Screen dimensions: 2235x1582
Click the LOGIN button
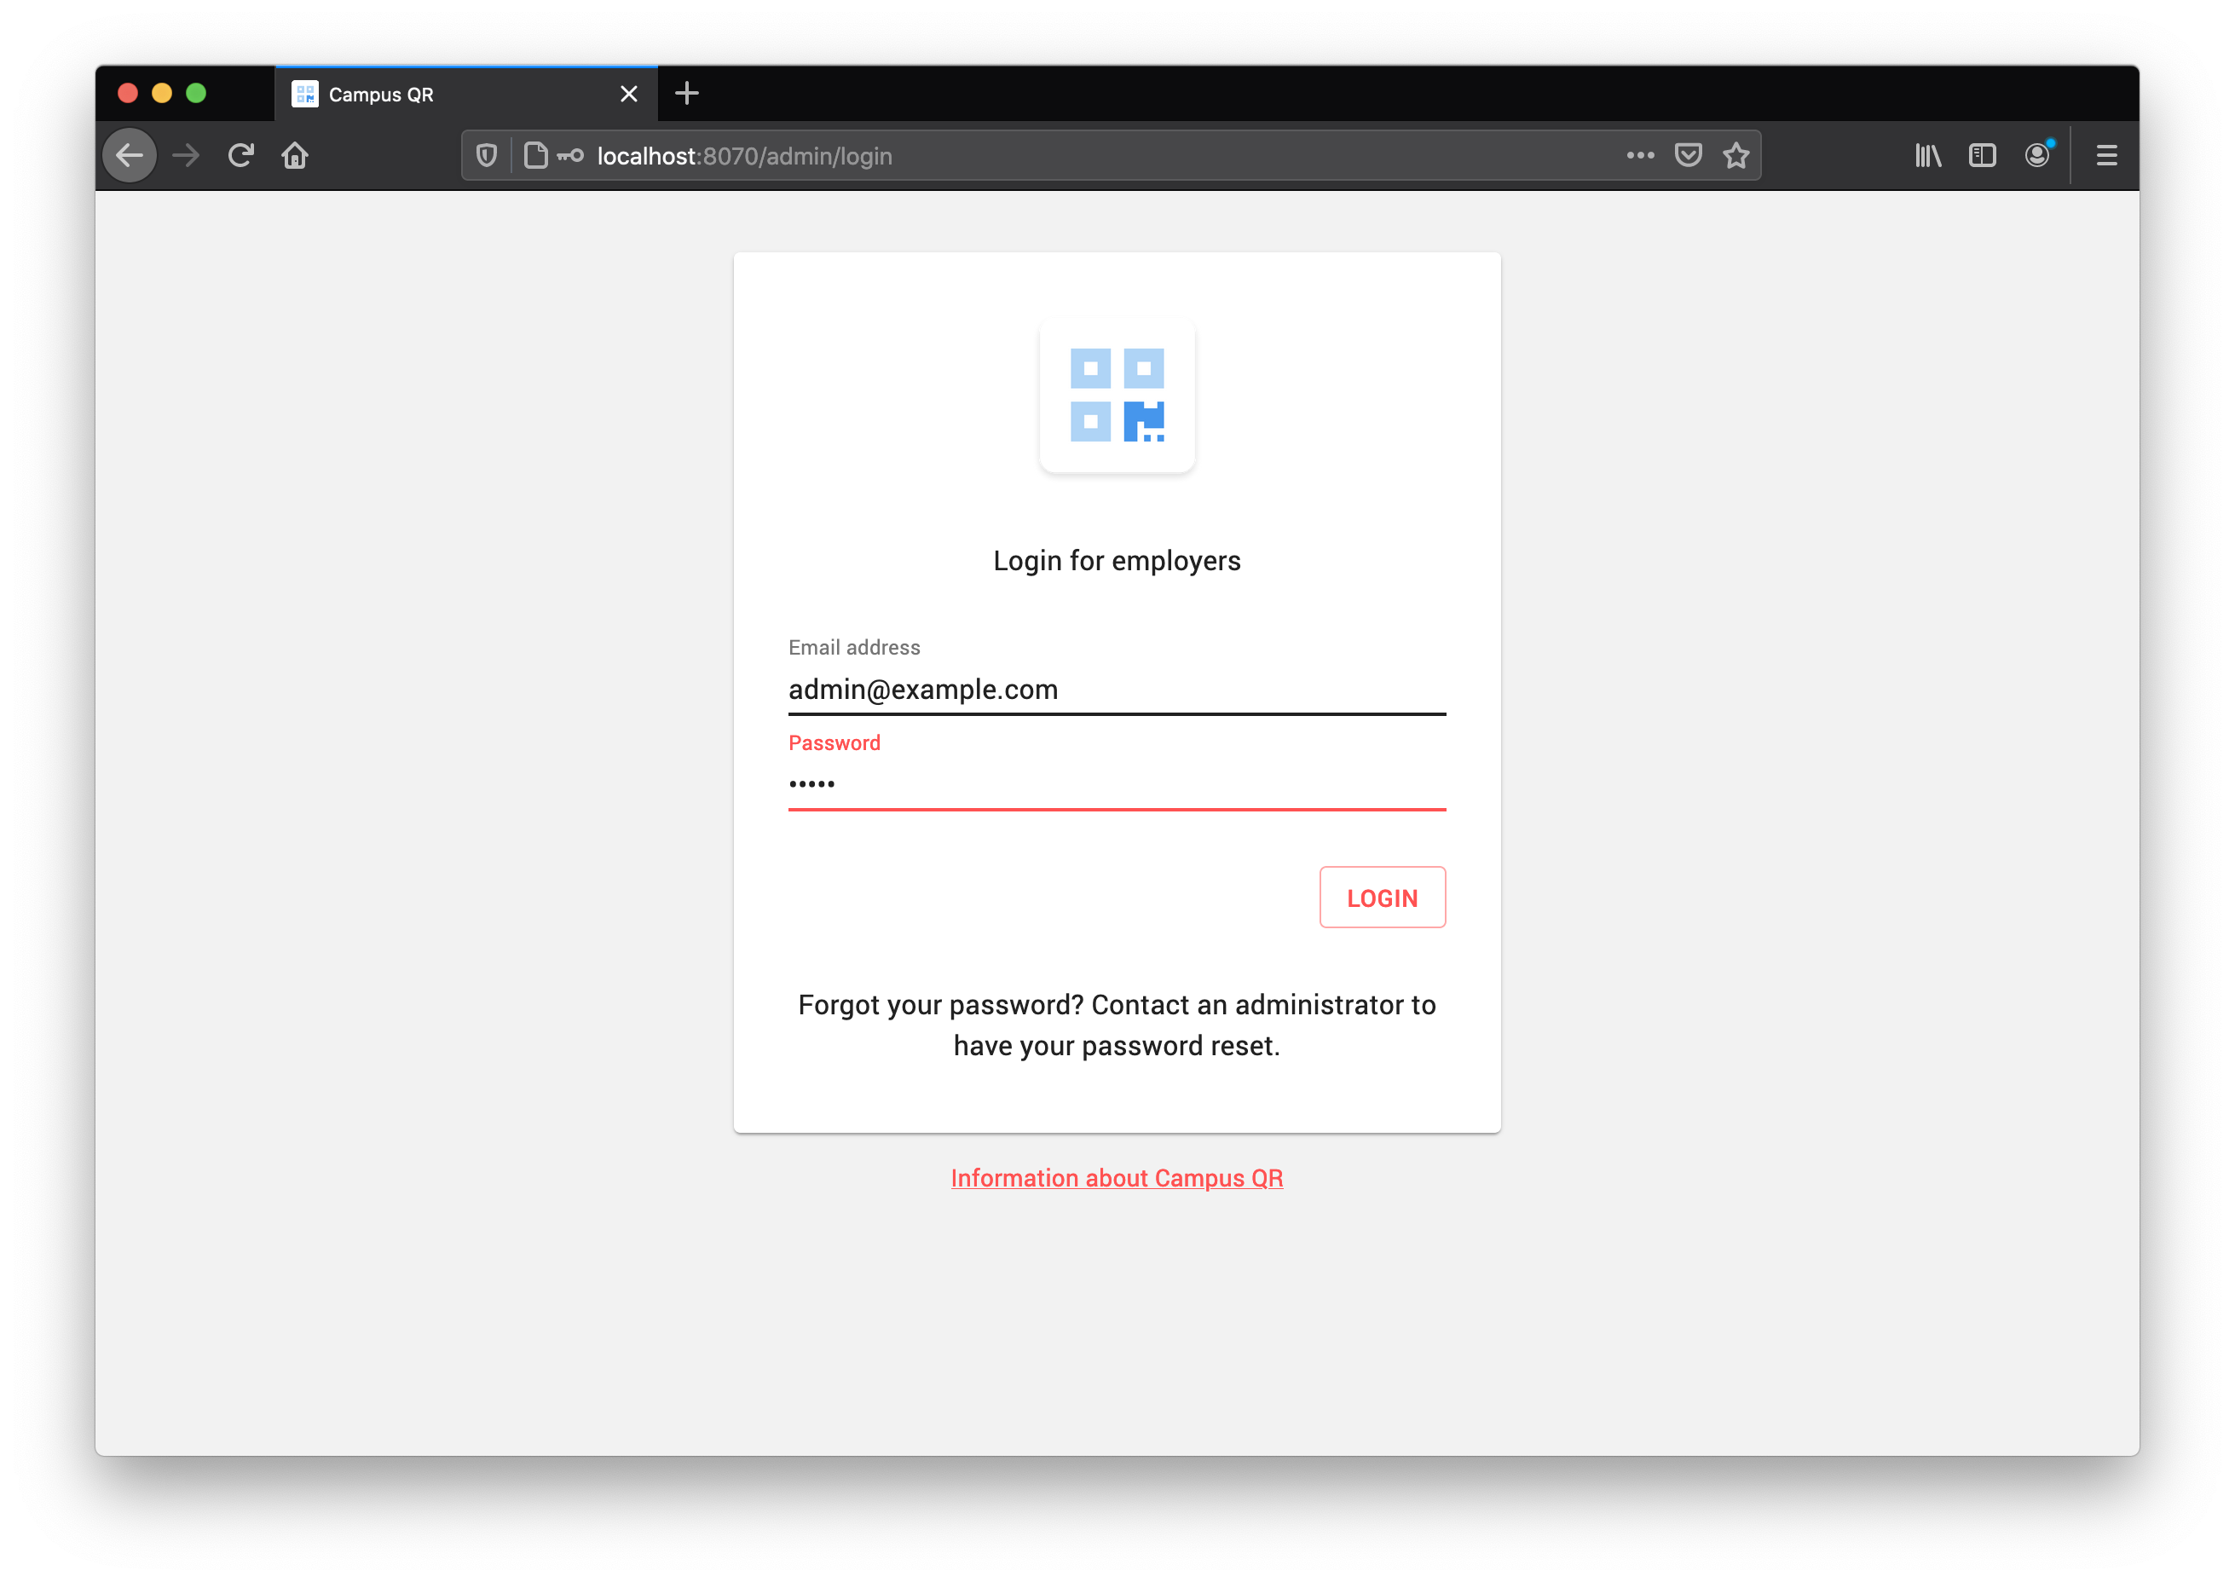point(1382,898)
